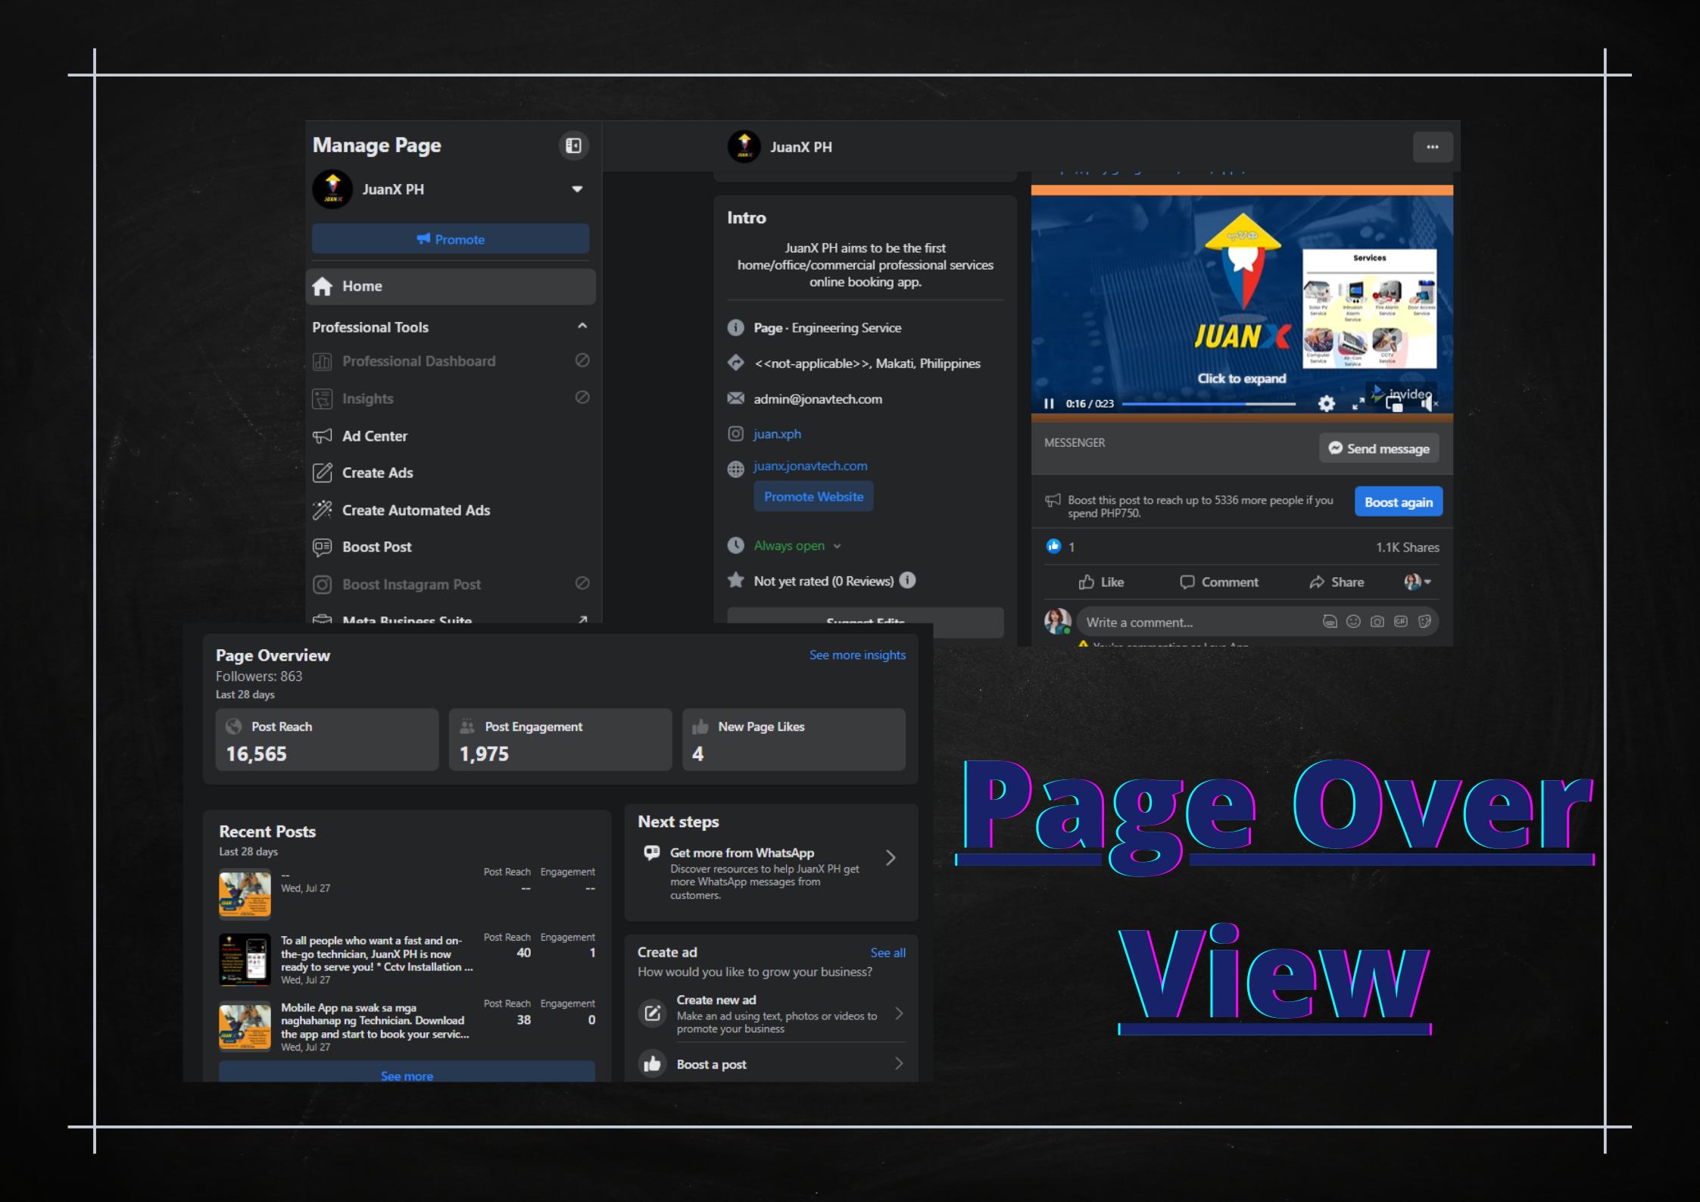Image resolution: width=1700 pixels, height=1202 pixels.
Task: Click the Write a comment field
Action: [1196, 622]
